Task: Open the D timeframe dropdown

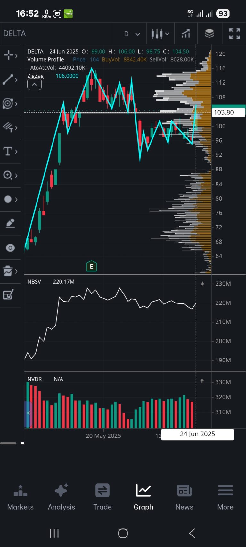Action: (132, 34)
